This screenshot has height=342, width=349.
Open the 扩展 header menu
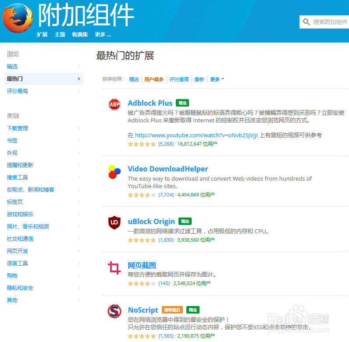[x=42, y=35]
